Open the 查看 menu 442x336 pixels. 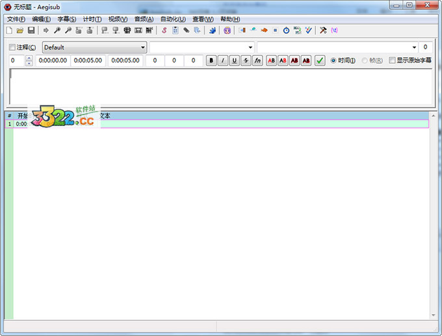203,19
